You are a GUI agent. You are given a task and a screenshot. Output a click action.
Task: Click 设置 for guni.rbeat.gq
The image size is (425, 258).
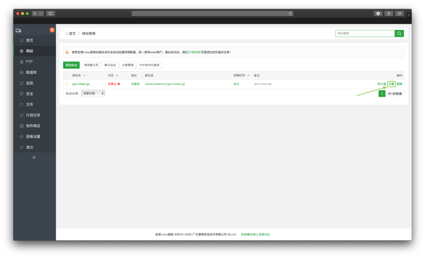(391, 84)
